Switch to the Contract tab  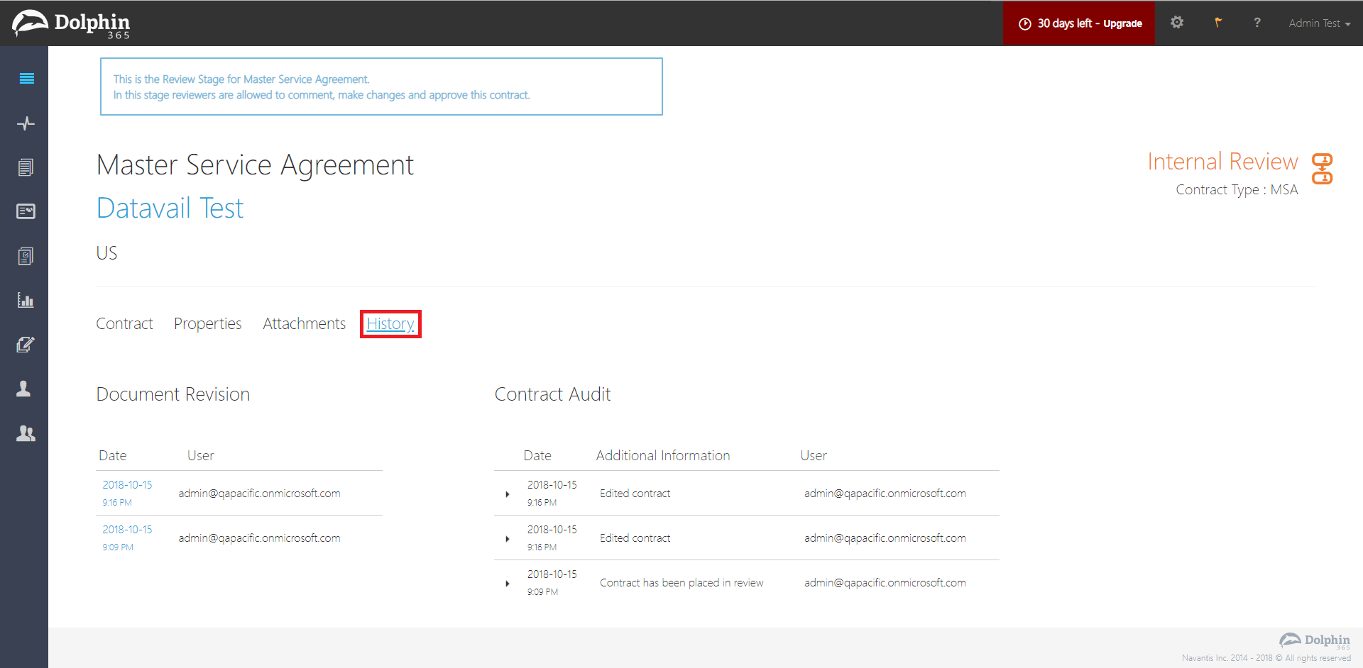(x=124, y=324)
